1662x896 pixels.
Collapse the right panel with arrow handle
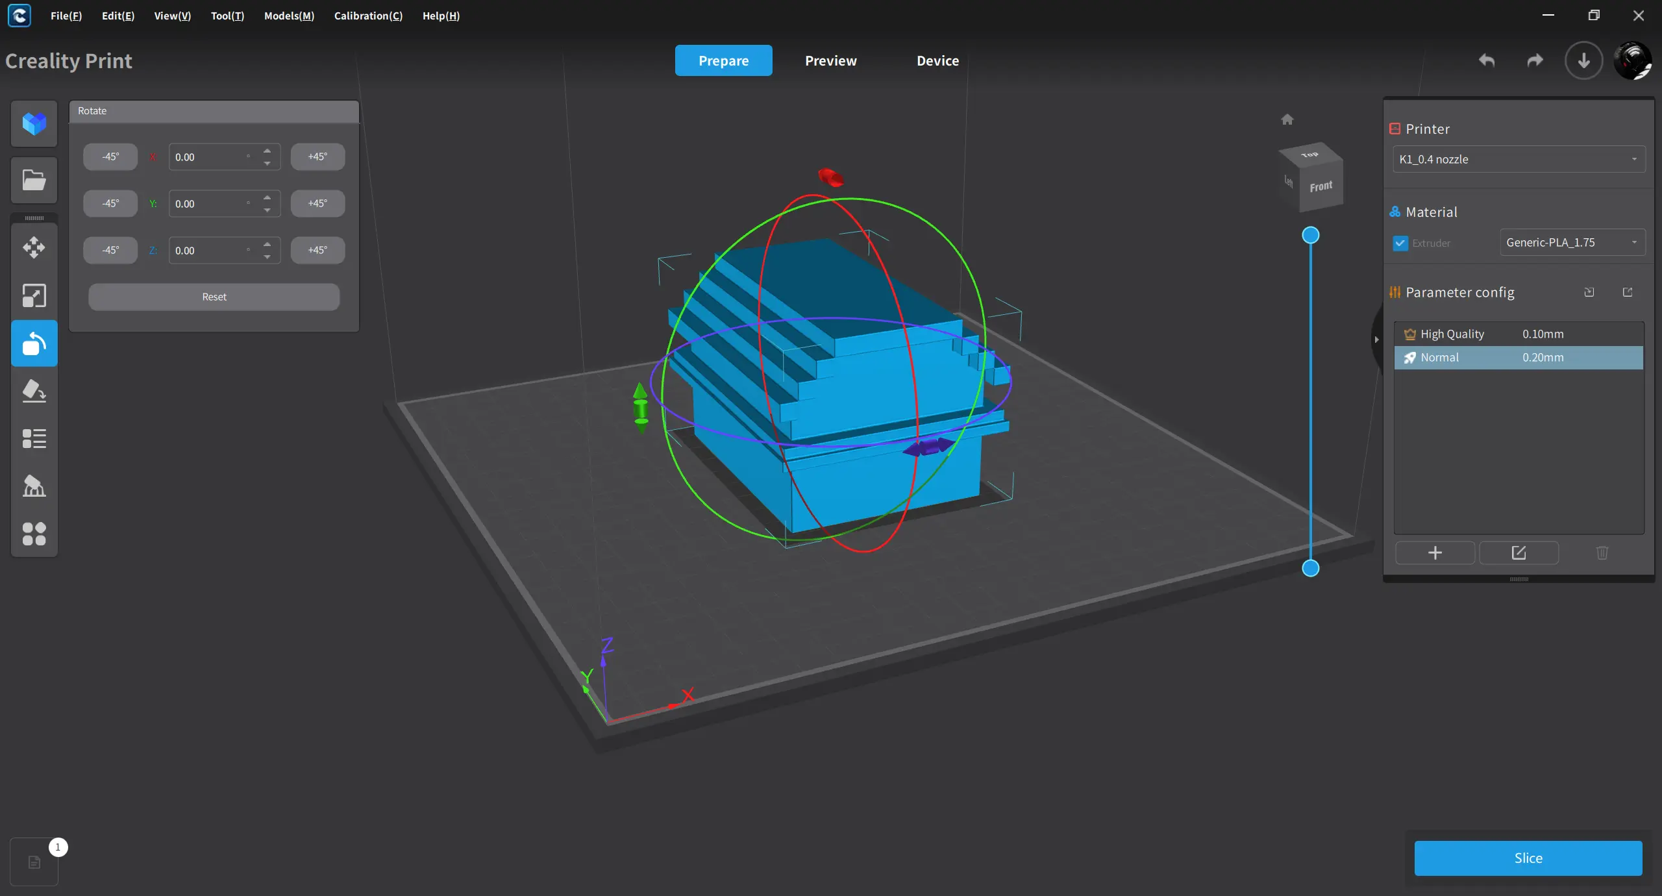(1376, 339)
